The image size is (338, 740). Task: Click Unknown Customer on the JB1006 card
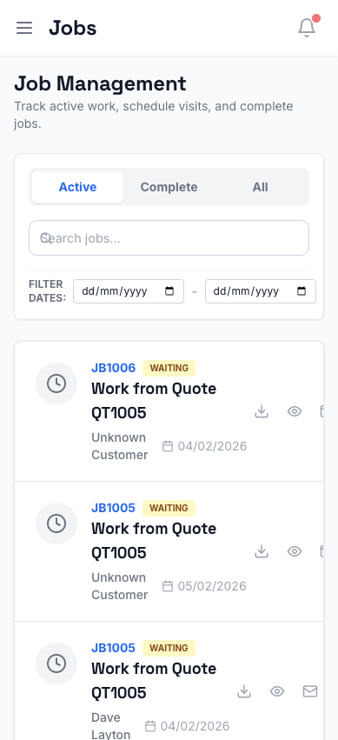[x=120, y=446]
